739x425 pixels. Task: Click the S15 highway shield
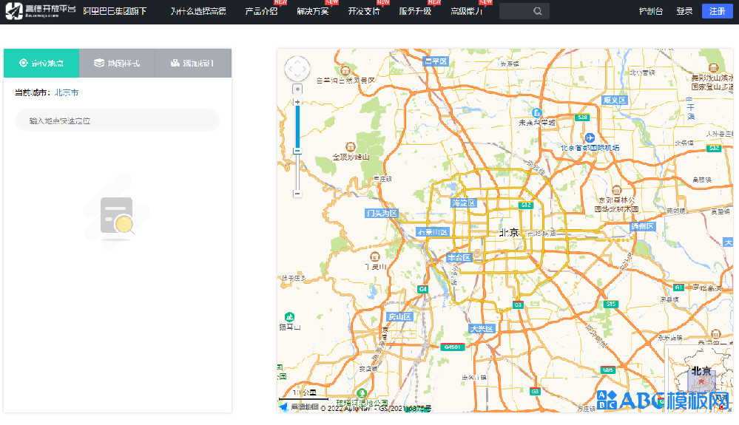coord(611,304)
